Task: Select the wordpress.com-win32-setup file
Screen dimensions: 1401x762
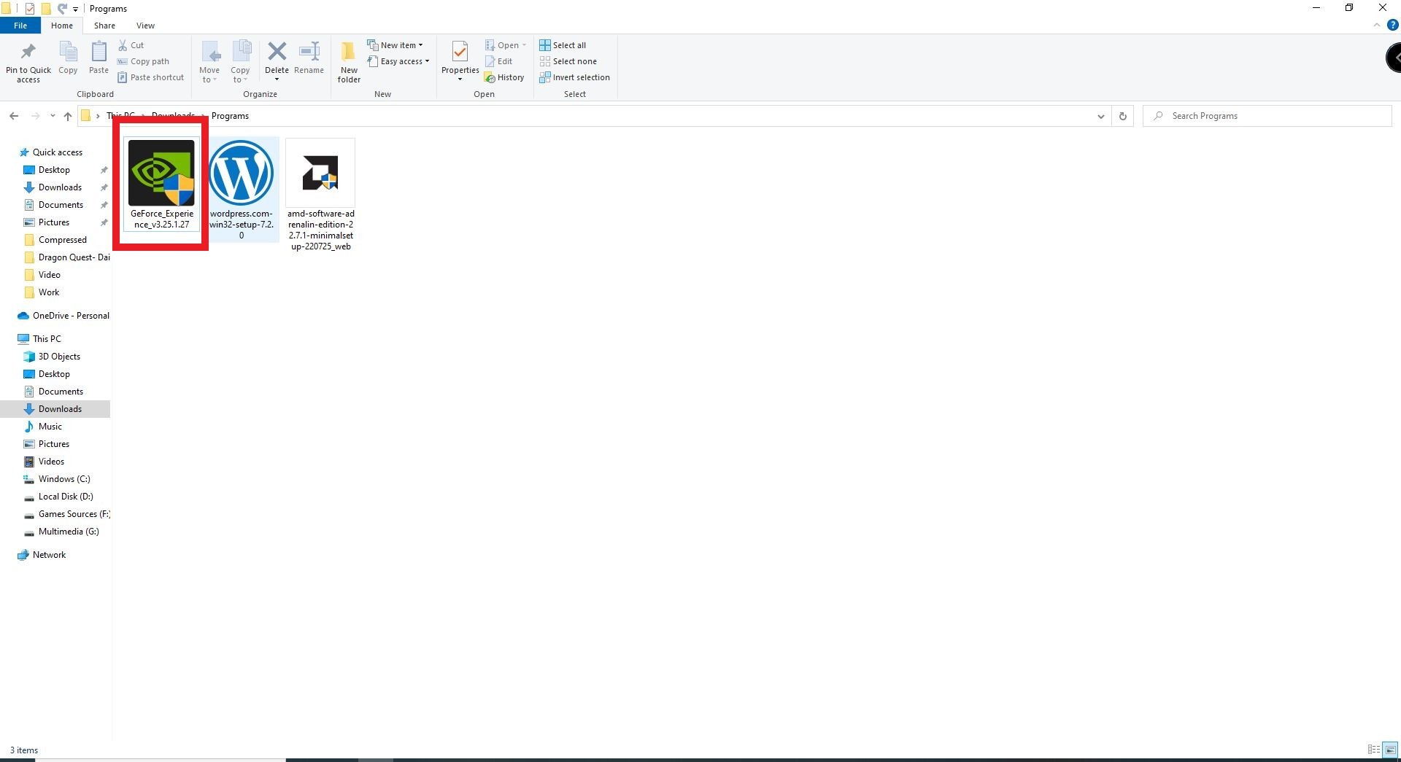Action: click(242, 190)
